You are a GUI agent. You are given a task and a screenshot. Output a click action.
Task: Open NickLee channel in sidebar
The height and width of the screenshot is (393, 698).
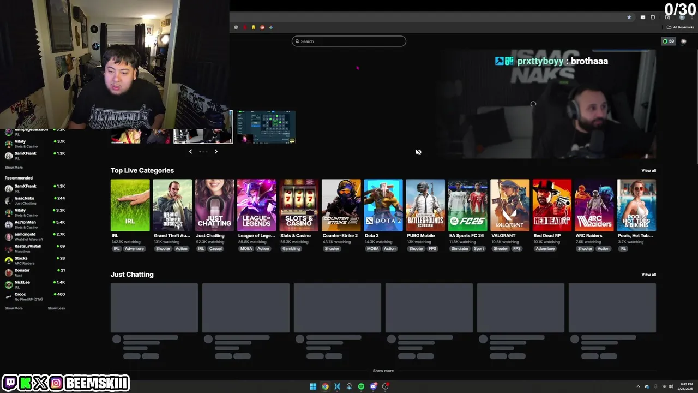tap(35, 284)
